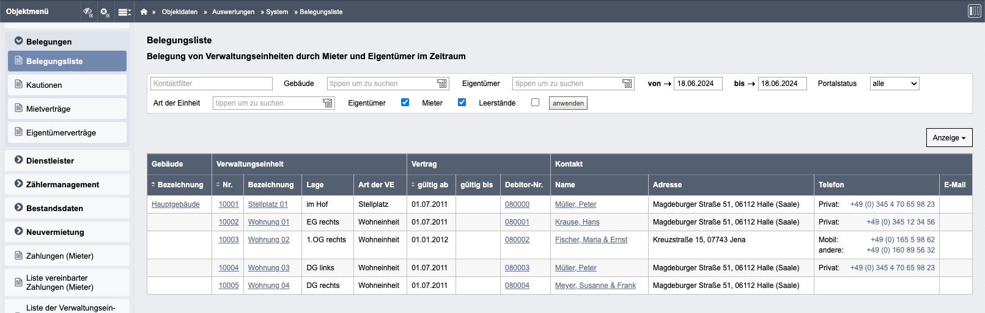Toggle the menu collapse list icon

tap(124, 12)
